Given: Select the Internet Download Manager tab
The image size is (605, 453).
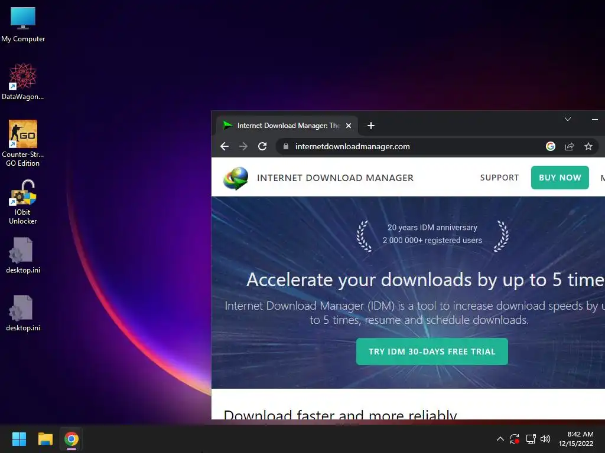Looking at the screenshot, I should 287,126.
